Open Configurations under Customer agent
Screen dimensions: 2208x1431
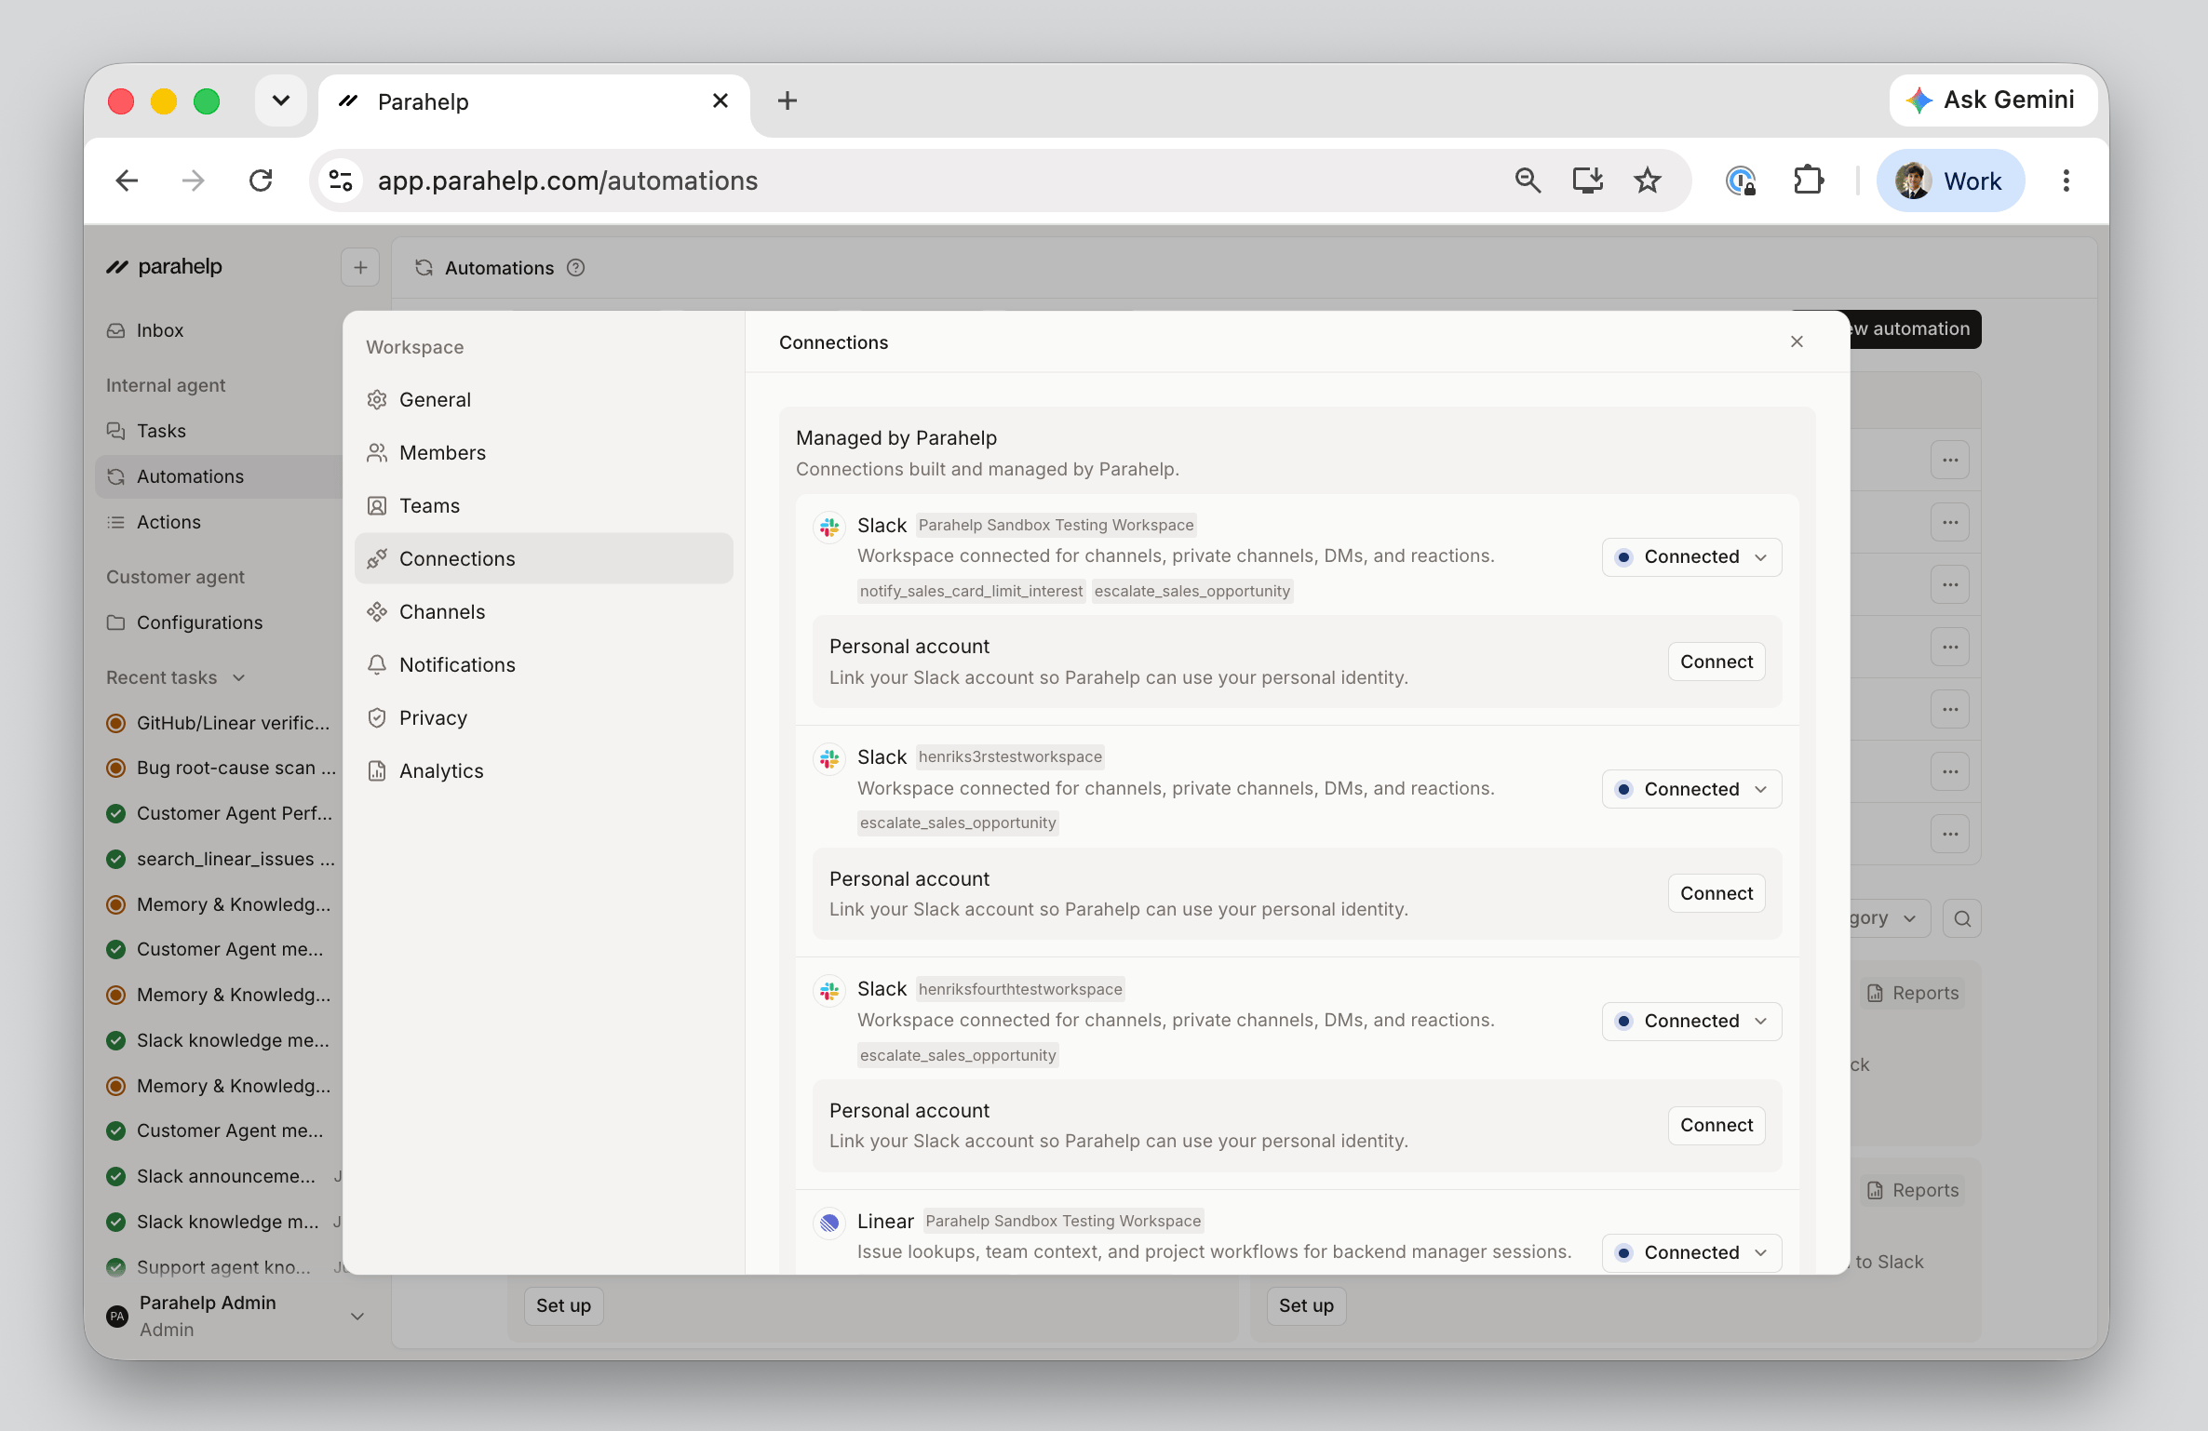(x=220, y=622)
